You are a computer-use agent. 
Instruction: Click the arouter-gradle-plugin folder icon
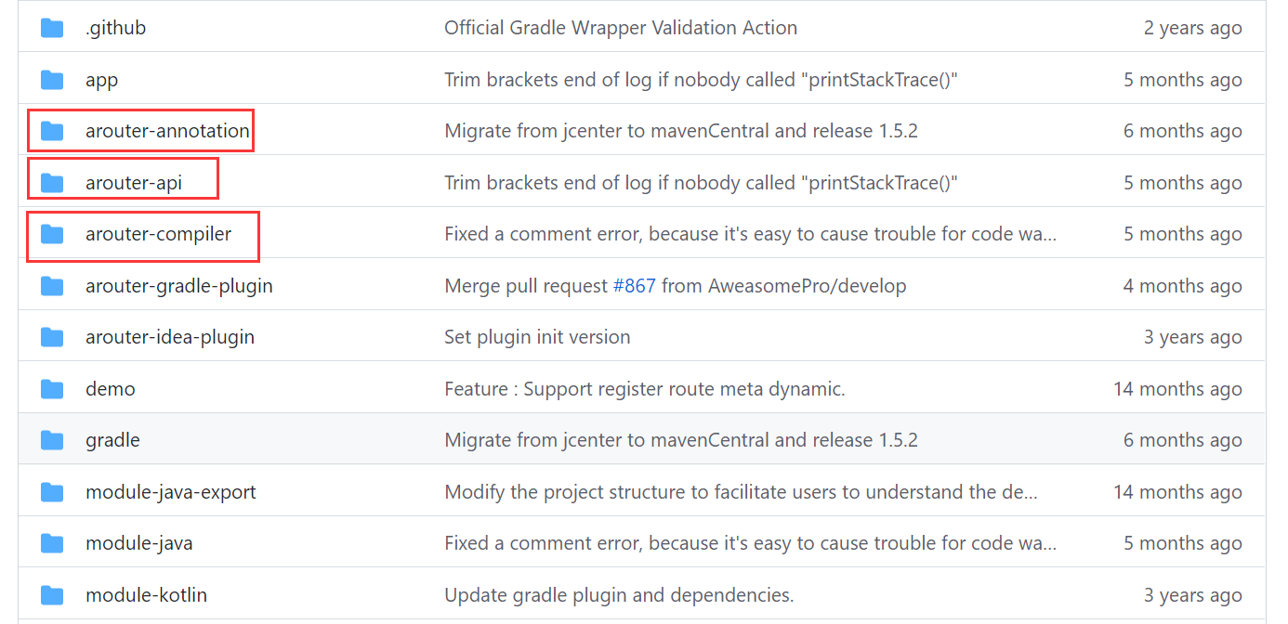(x=52, y=286)
